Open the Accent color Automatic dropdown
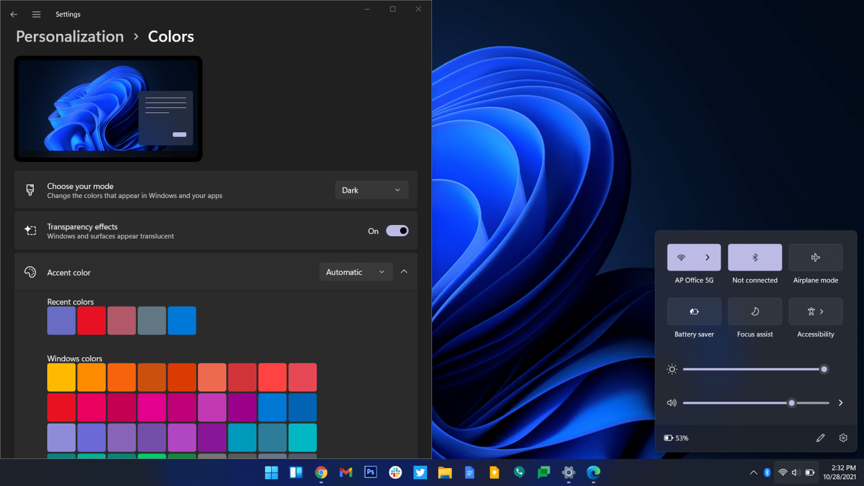The height and width of the screenshot is (486, 864). click(355, 272)
